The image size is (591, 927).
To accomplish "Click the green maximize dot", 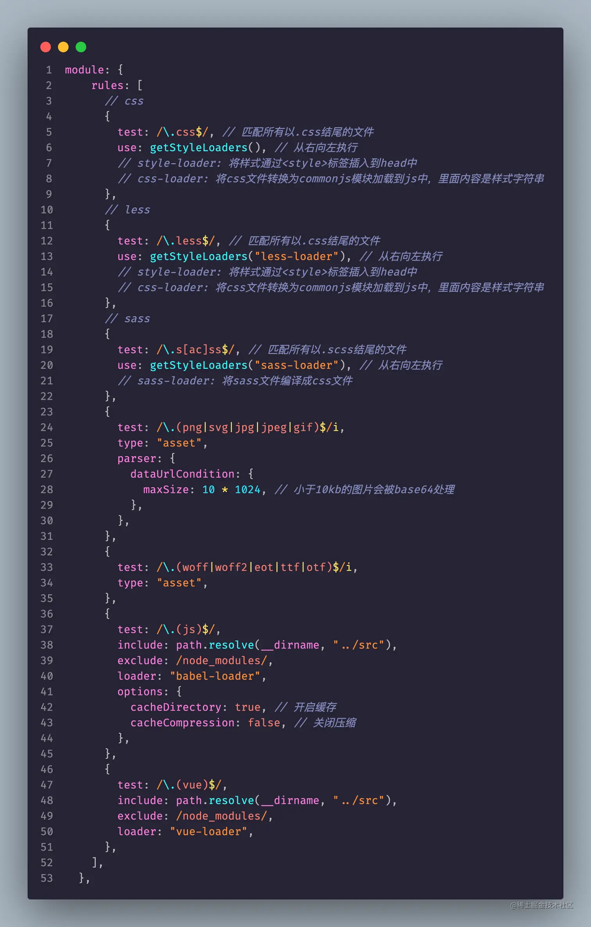I will click(x=81, y=47).
